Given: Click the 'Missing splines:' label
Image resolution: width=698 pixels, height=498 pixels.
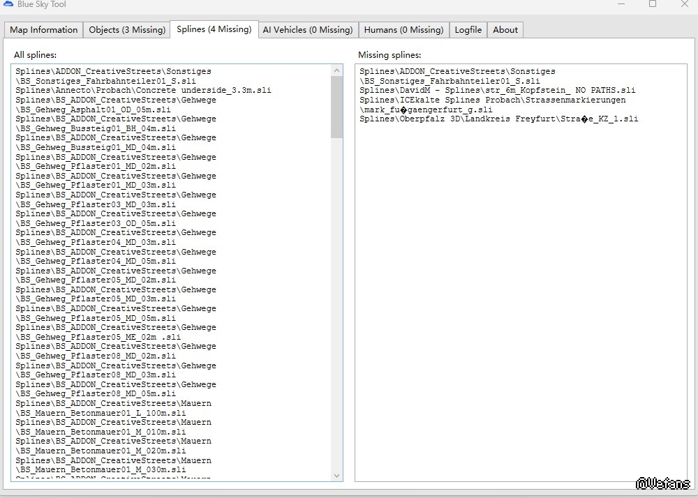Looking at the screenshot, I should tap(389, 55).
